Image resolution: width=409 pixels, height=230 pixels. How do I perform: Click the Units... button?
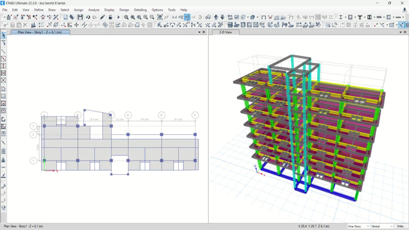[401, 226]
